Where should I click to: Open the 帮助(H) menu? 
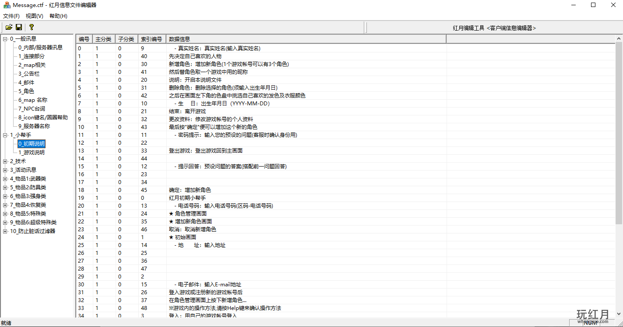click(x=58, y=16)
